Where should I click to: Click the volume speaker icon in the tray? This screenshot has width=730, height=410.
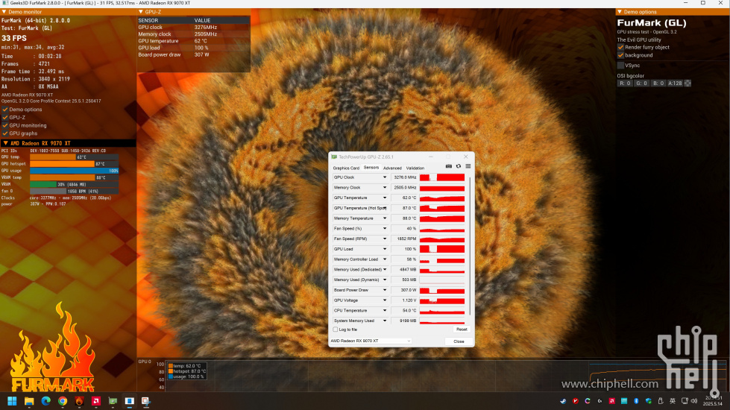pyautogui.click(x=694, y=401)
